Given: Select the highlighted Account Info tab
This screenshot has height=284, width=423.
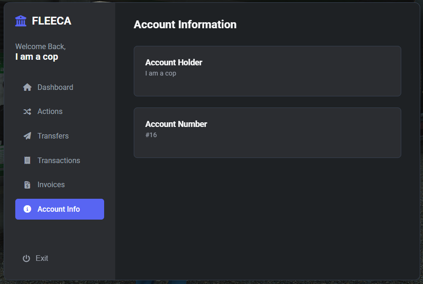Looking at the screenshot, I should click(60, 209).
